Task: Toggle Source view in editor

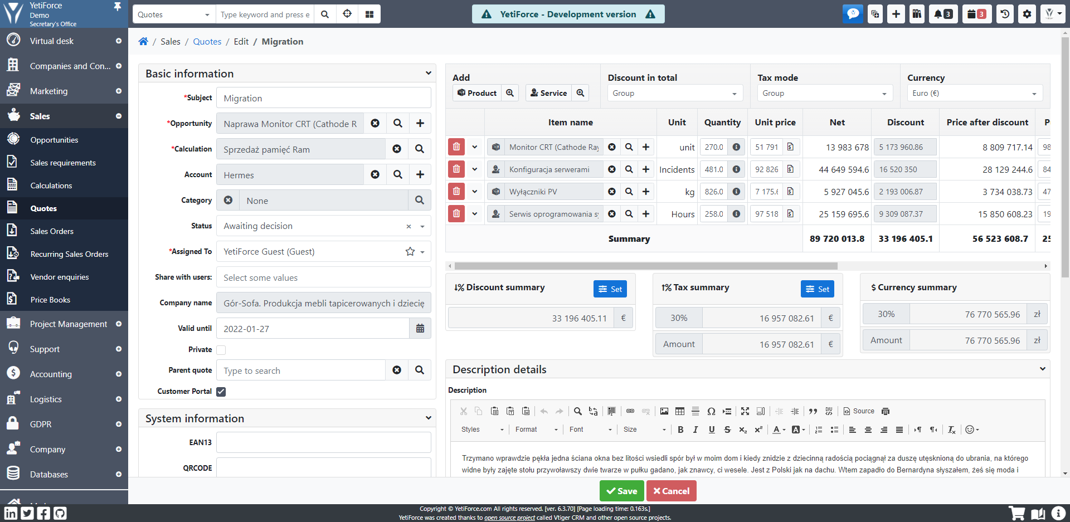Action: [x=859, y=411]
